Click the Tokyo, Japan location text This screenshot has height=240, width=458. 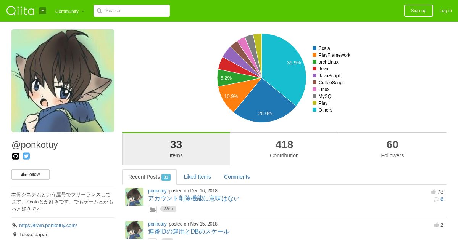[x=34, y=234]
